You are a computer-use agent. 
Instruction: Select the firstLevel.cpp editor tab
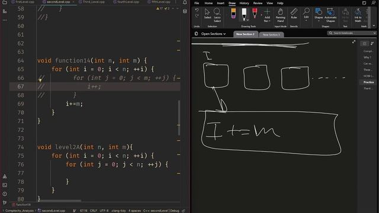23,2
